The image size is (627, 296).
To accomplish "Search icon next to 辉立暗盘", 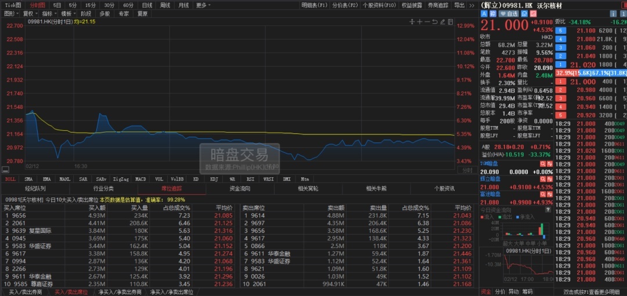I will [543, 179].
